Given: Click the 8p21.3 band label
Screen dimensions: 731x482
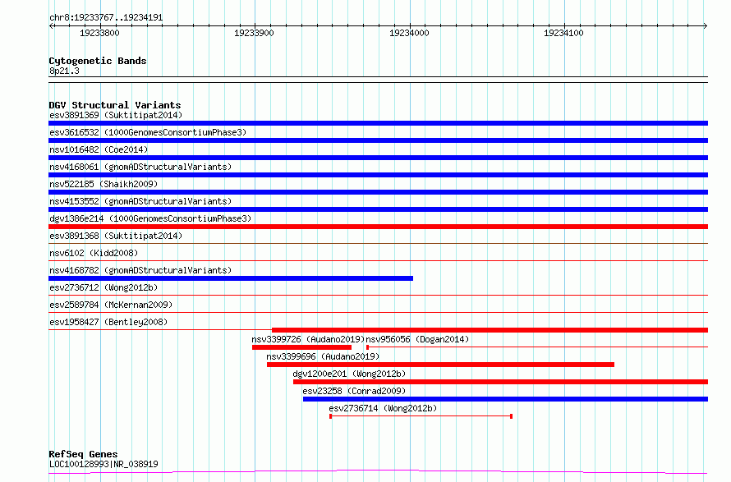Looking at the screenshot, I should point(64,71).
